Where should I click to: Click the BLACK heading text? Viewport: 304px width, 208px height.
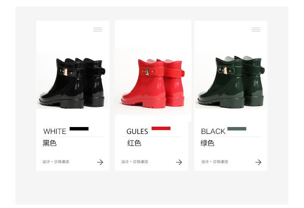pyautogui.click(x=213, y=132)
